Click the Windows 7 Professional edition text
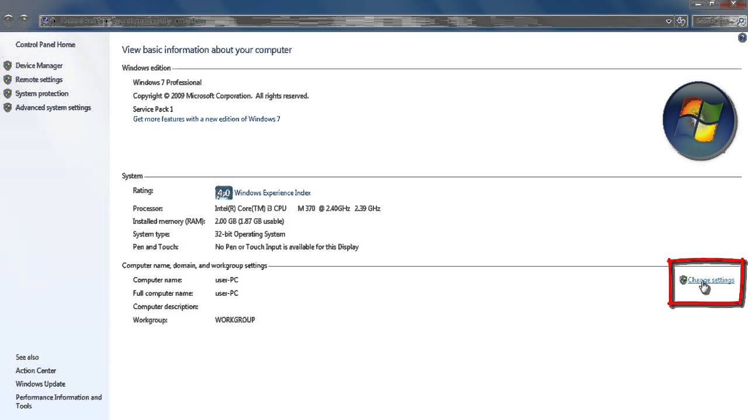748x420 pixels. [168, 82]
